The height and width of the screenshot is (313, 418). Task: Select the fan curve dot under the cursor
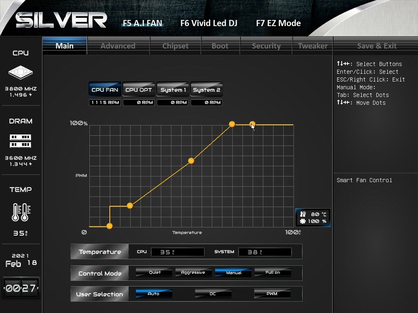click(x=252, y=124)
